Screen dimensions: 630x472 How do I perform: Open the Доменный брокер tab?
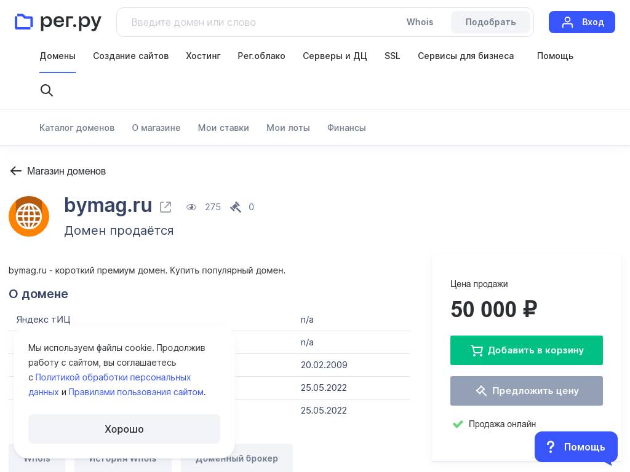tap(236, 458)
